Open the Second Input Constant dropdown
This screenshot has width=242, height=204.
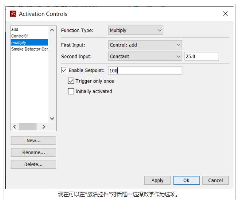(145, 56)
